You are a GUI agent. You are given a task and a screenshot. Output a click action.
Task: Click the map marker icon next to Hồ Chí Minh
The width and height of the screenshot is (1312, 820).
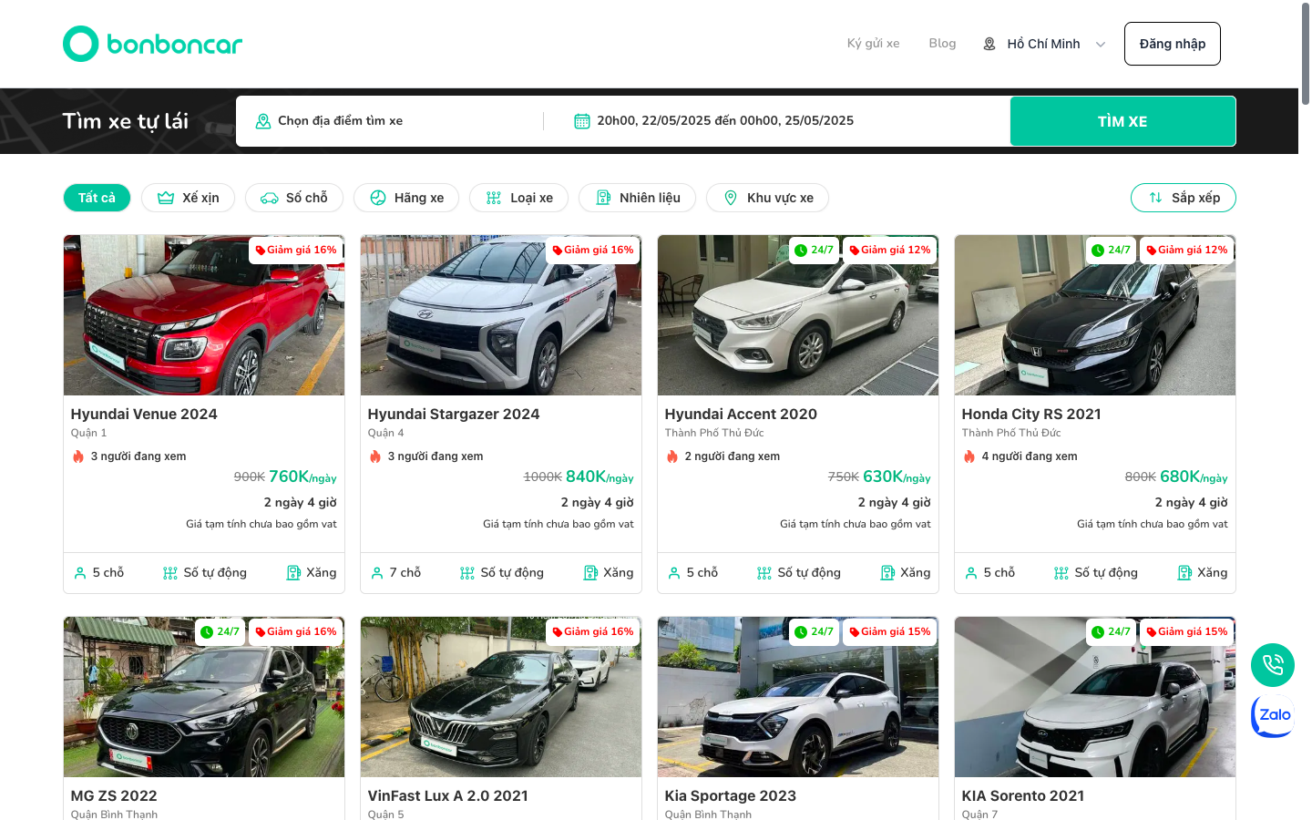point(989,44)
